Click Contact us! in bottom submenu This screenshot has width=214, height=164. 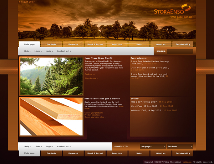(64, 147)
